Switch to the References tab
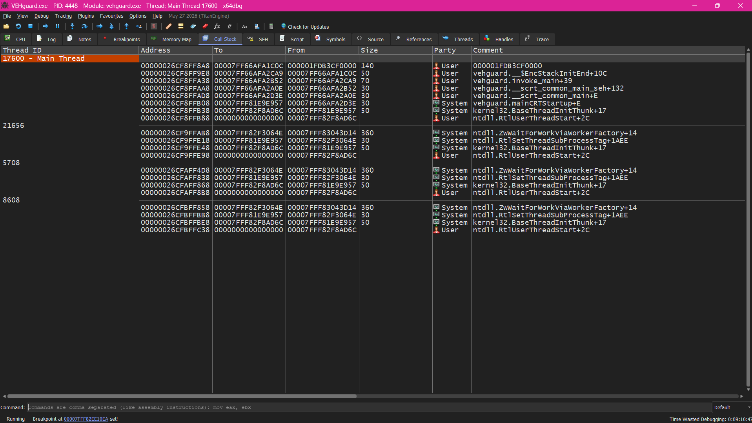 [x=414, y=39]
